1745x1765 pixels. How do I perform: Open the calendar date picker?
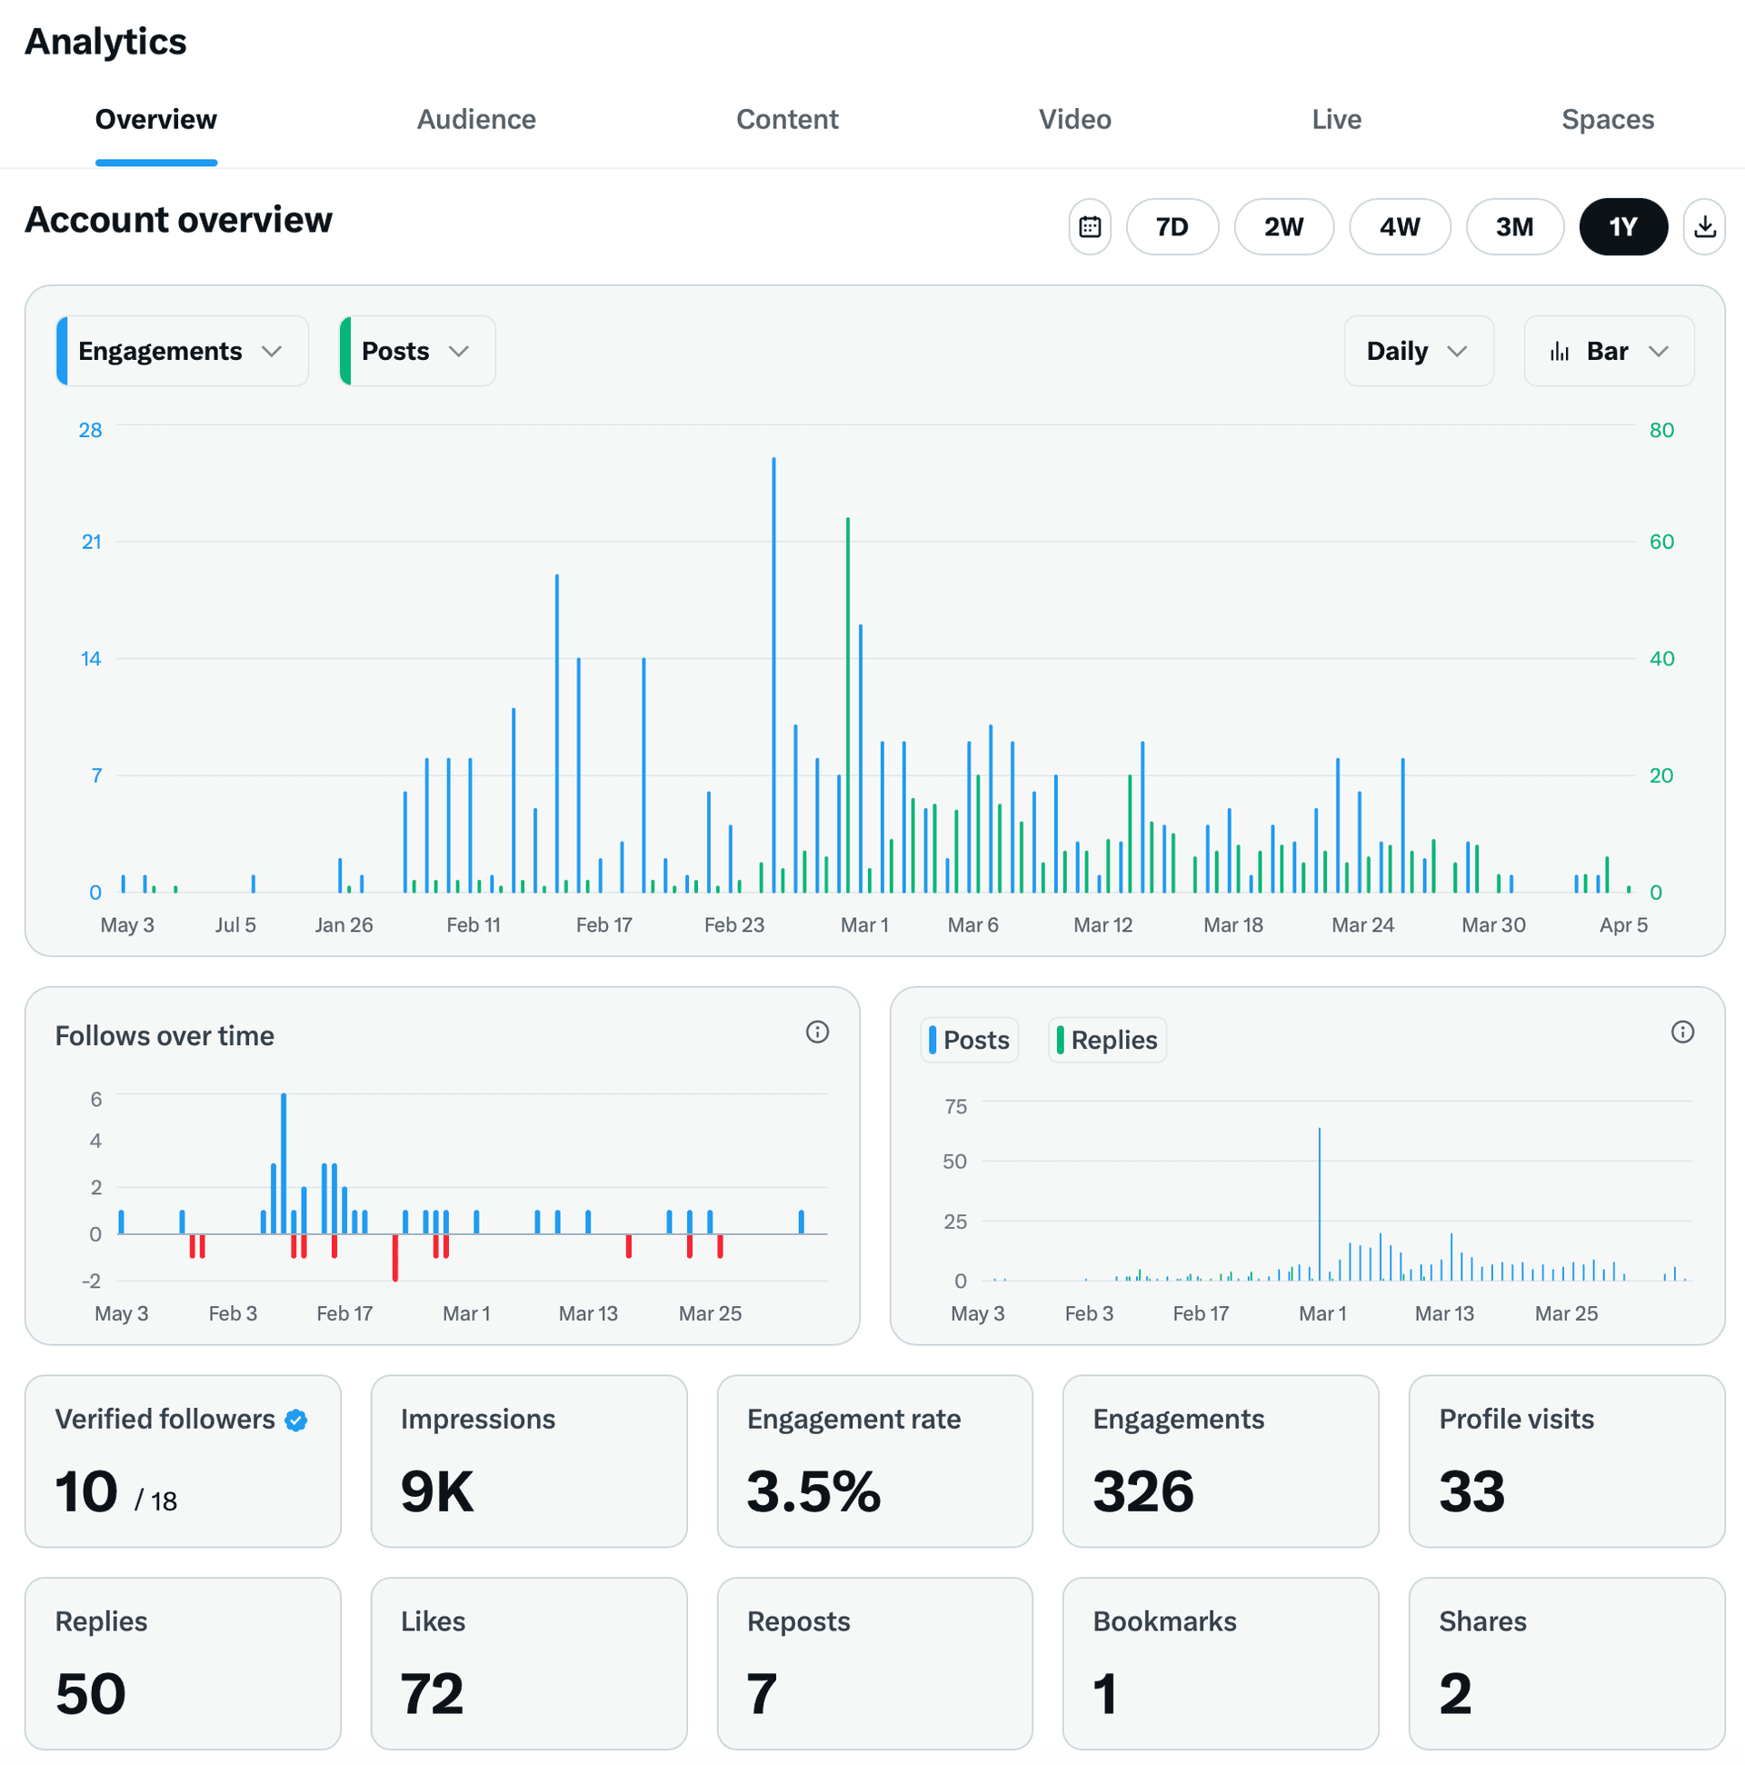point(1090,226)
